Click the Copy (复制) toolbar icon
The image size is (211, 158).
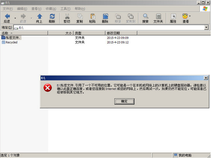tap(80, 16)
